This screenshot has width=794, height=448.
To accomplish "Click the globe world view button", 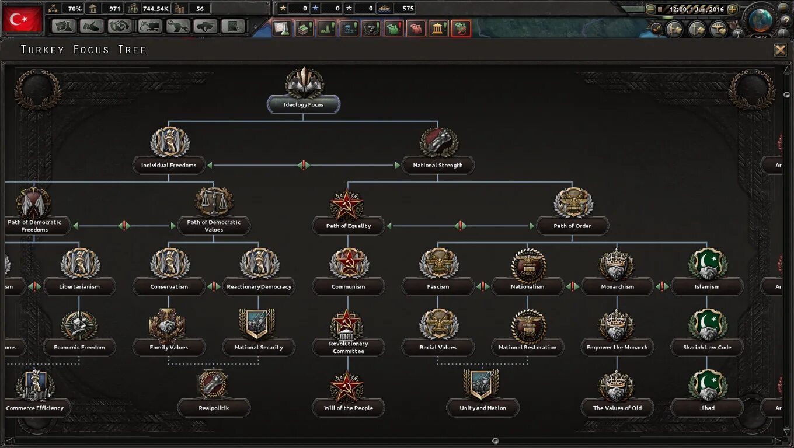I will pos(760,19).
